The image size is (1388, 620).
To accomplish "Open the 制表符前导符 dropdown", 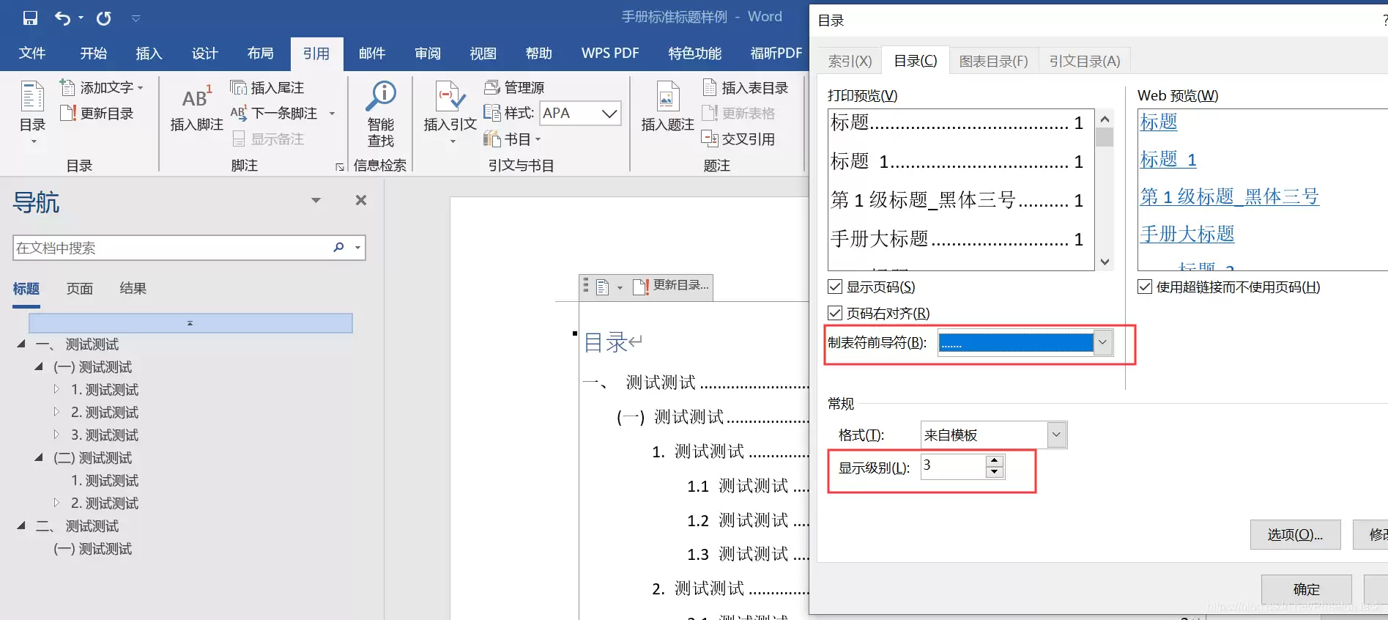I will (x=1102, y=342).
